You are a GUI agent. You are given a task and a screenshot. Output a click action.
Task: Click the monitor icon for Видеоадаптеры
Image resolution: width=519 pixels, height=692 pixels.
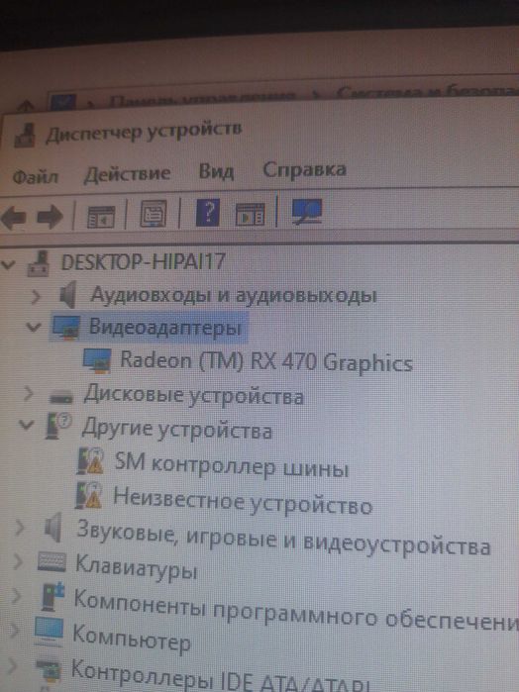pyautogui.click(x=65, y=328)
